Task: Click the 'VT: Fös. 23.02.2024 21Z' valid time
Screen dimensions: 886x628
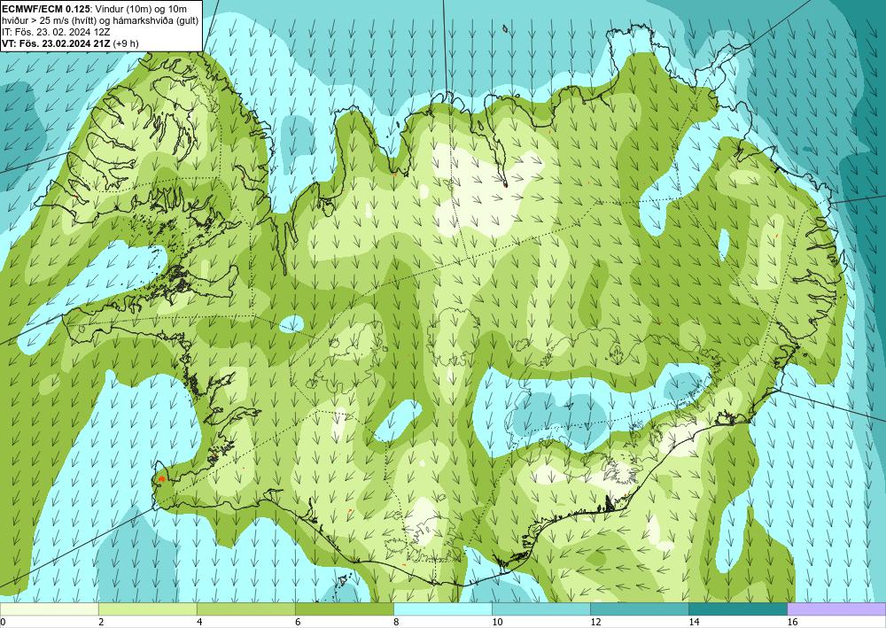Action: click(57, 43)
